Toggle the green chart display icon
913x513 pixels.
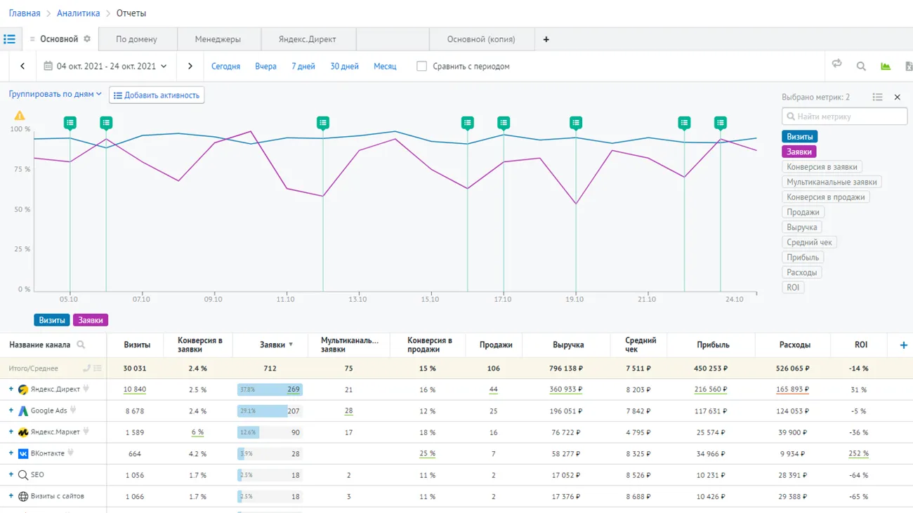[886, 66]
